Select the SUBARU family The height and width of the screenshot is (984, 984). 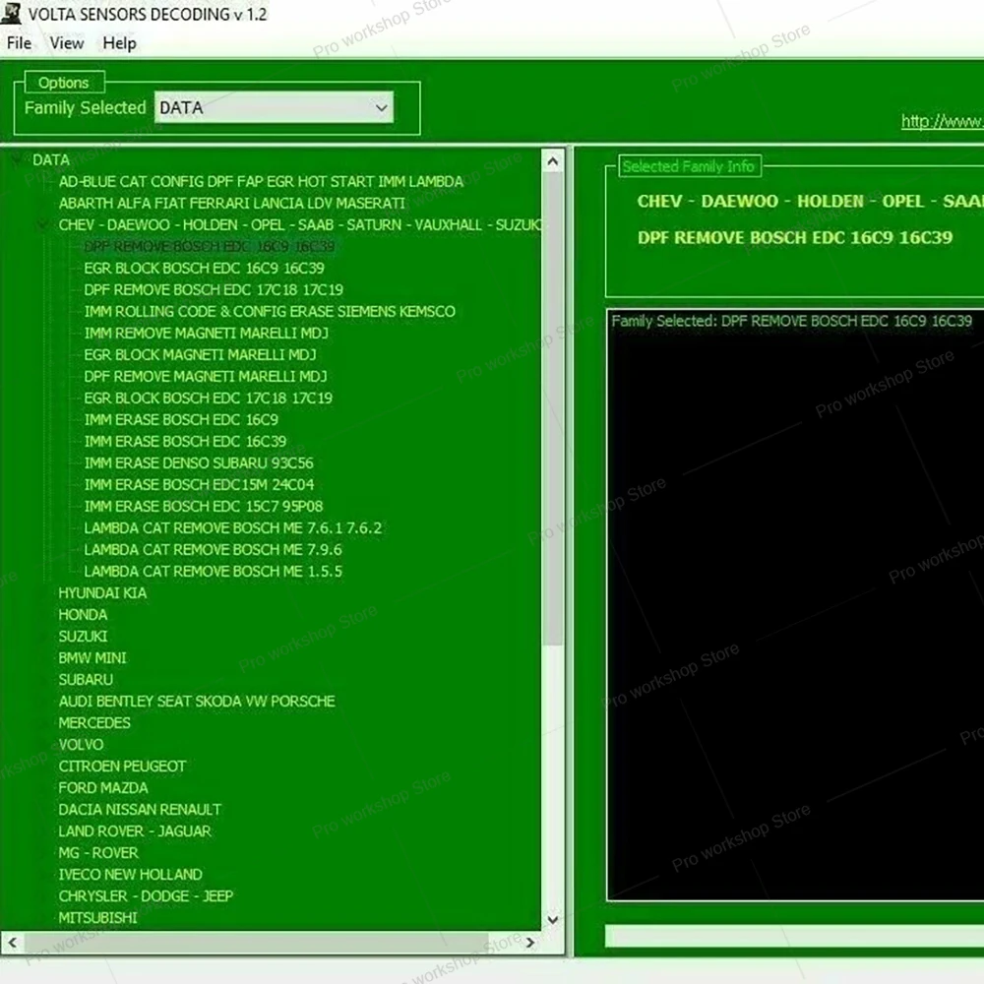click(x=86, y=680)
